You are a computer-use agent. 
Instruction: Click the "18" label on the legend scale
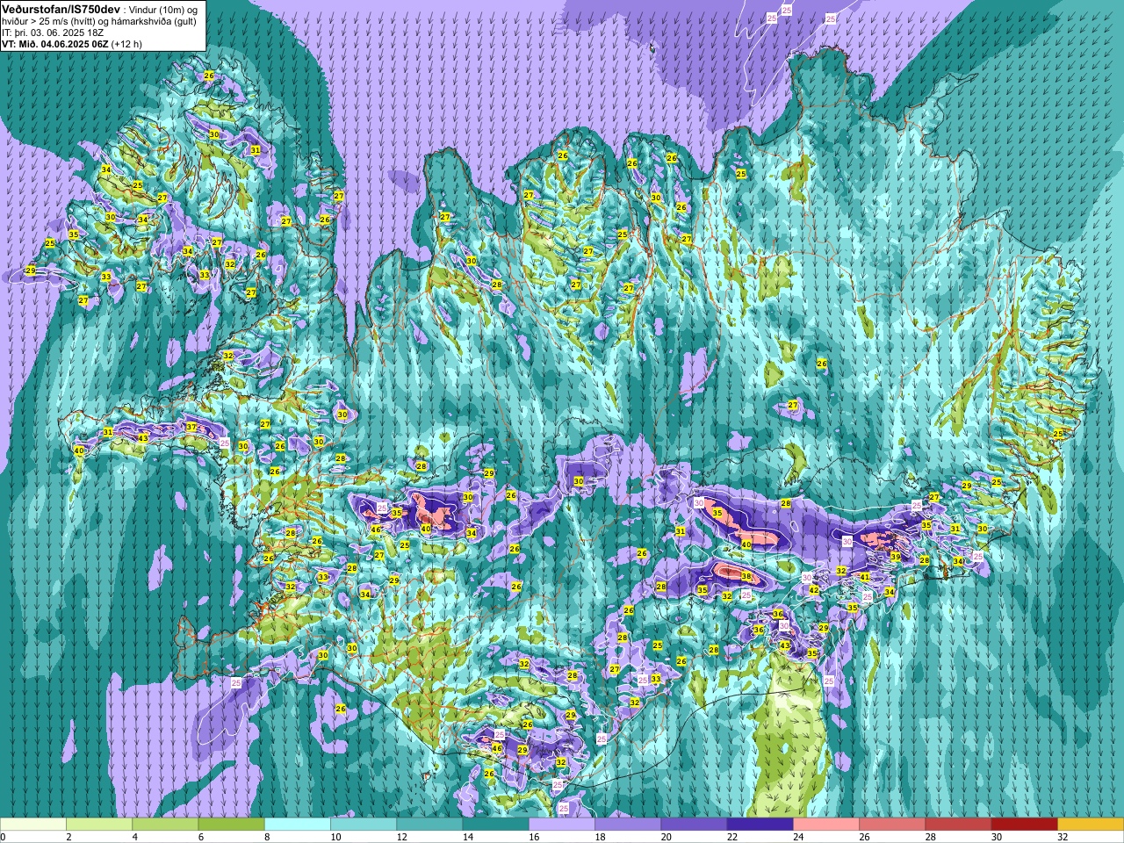pos(600,838)
